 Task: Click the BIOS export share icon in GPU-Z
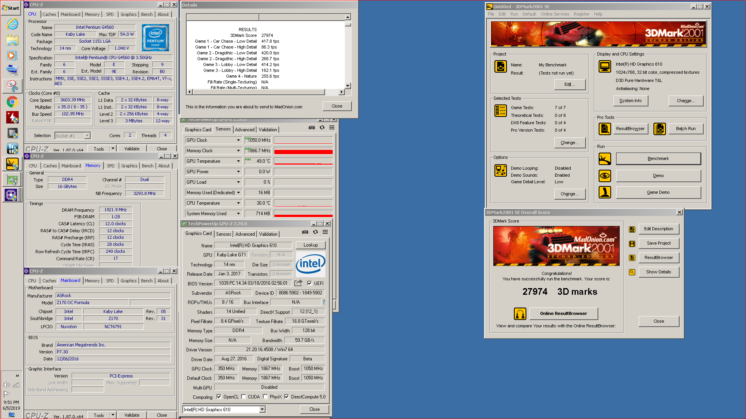299,283
